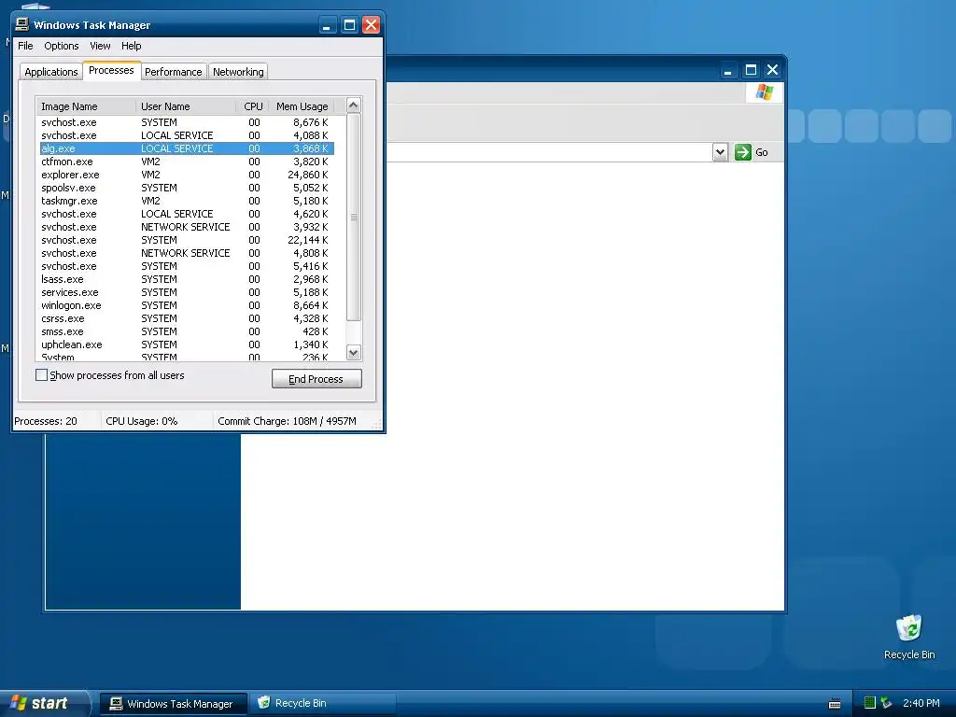Screen dimensions: 956x717
Task: Click the End Process button
Action: point(316,379)
